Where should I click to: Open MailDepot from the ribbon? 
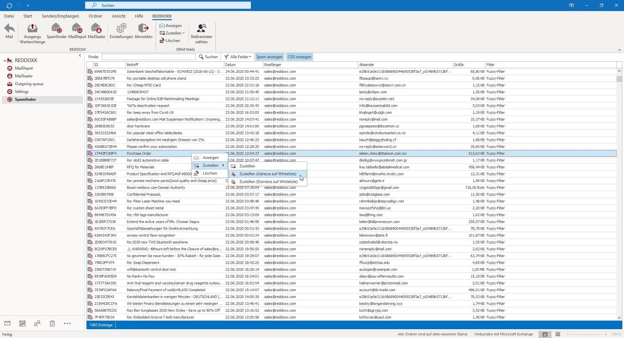tap(77, 31)
